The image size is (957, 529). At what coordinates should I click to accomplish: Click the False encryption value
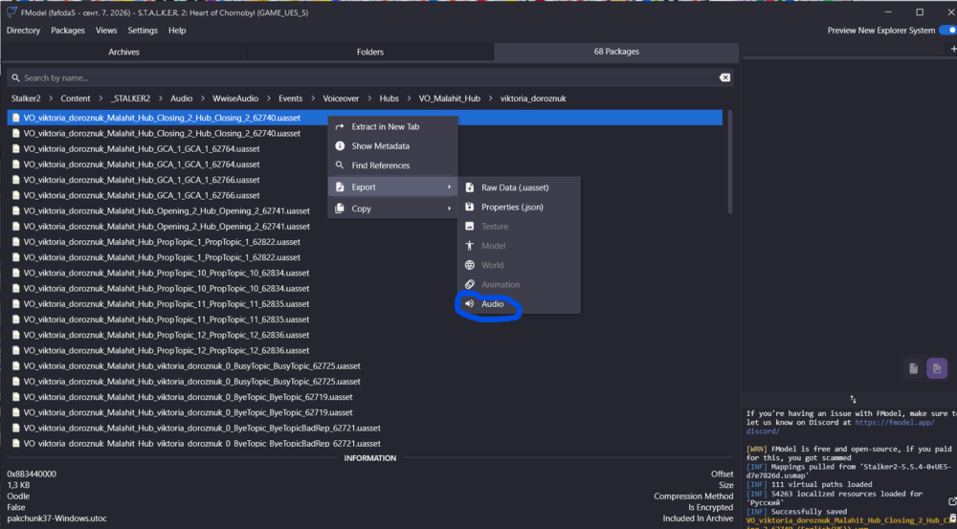click(x=16, y=507)
